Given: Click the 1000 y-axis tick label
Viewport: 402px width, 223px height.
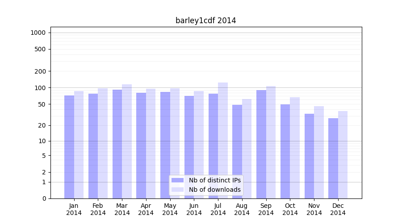Looking at the screenshot, I should tap(38, 33).
